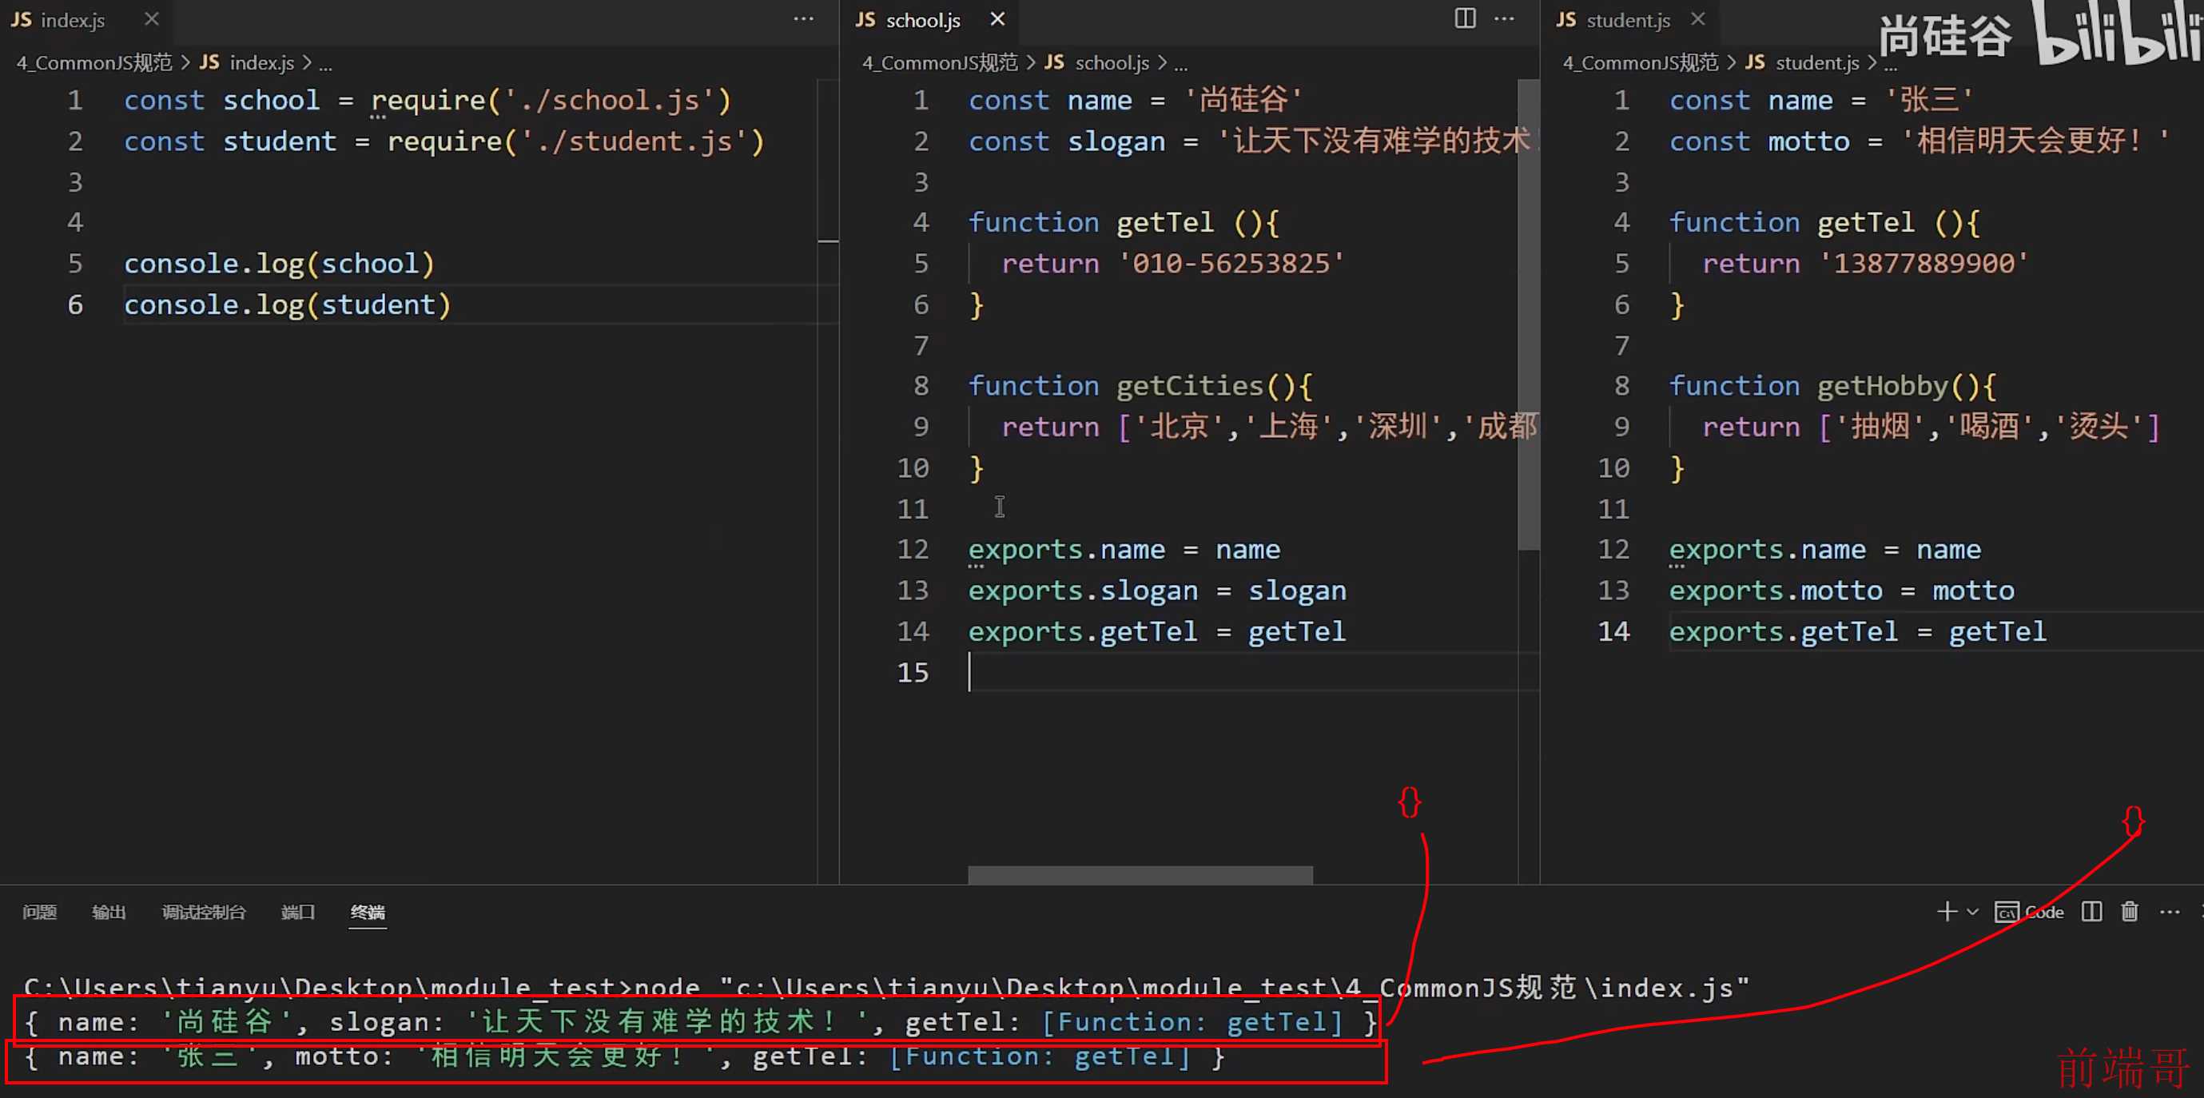Click 'function getCities' in school.js

coord(1116,386)
